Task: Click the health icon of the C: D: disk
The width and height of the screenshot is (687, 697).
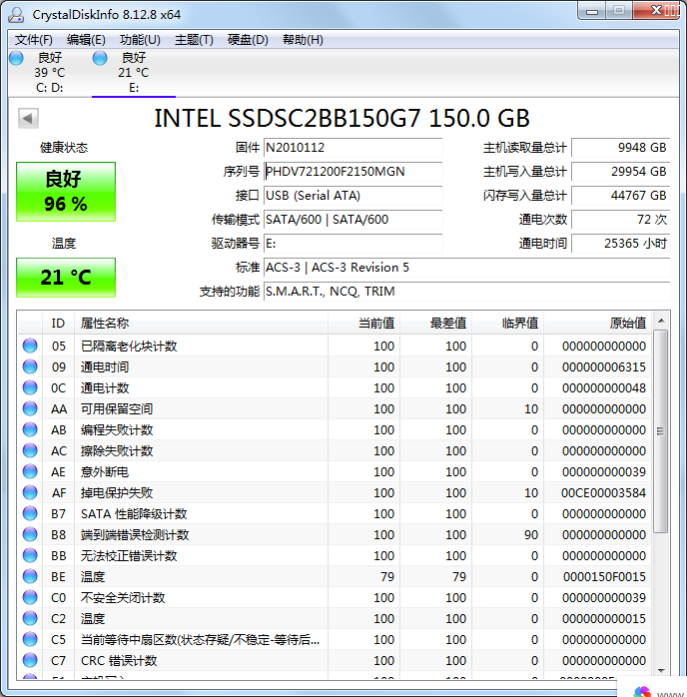Action: coord(16,58)
